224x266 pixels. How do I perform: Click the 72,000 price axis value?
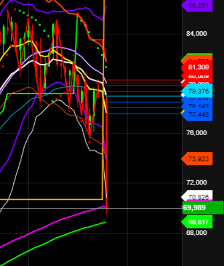click(197, 182)
